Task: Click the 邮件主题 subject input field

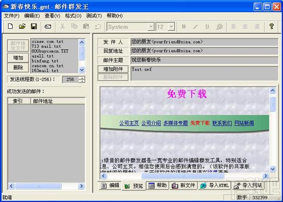Action: point(204,60)
